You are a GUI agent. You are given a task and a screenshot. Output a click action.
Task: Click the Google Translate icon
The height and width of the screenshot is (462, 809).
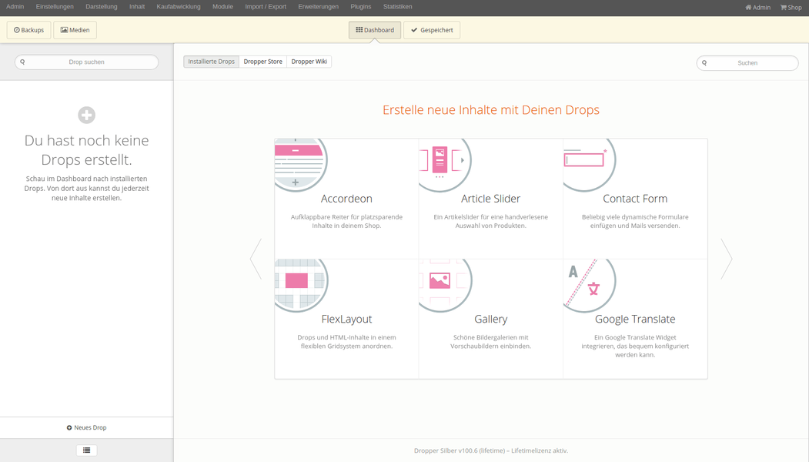pos(589,286)
